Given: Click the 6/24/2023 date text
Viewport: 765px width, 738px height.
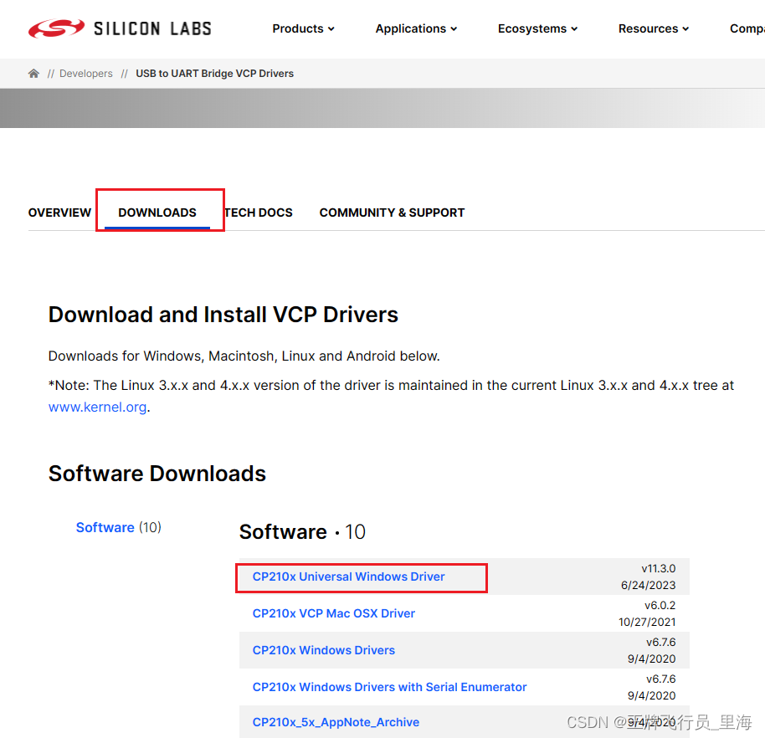Looking at the screenshot, I should 648,586.
